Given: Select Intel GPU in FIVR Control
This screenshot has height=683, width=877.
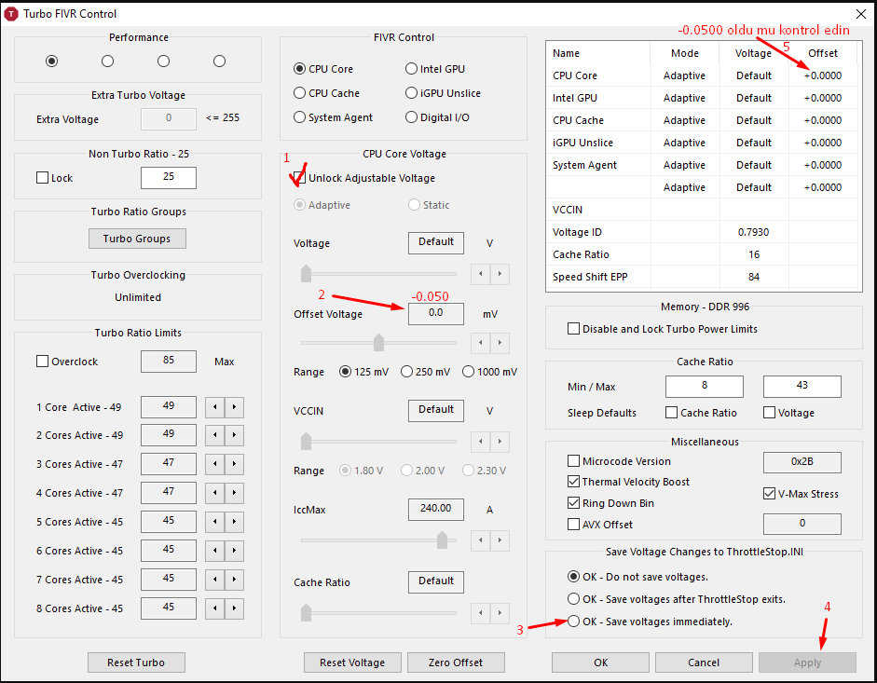Looking at the screenshot, I should (x=412, y=69).
